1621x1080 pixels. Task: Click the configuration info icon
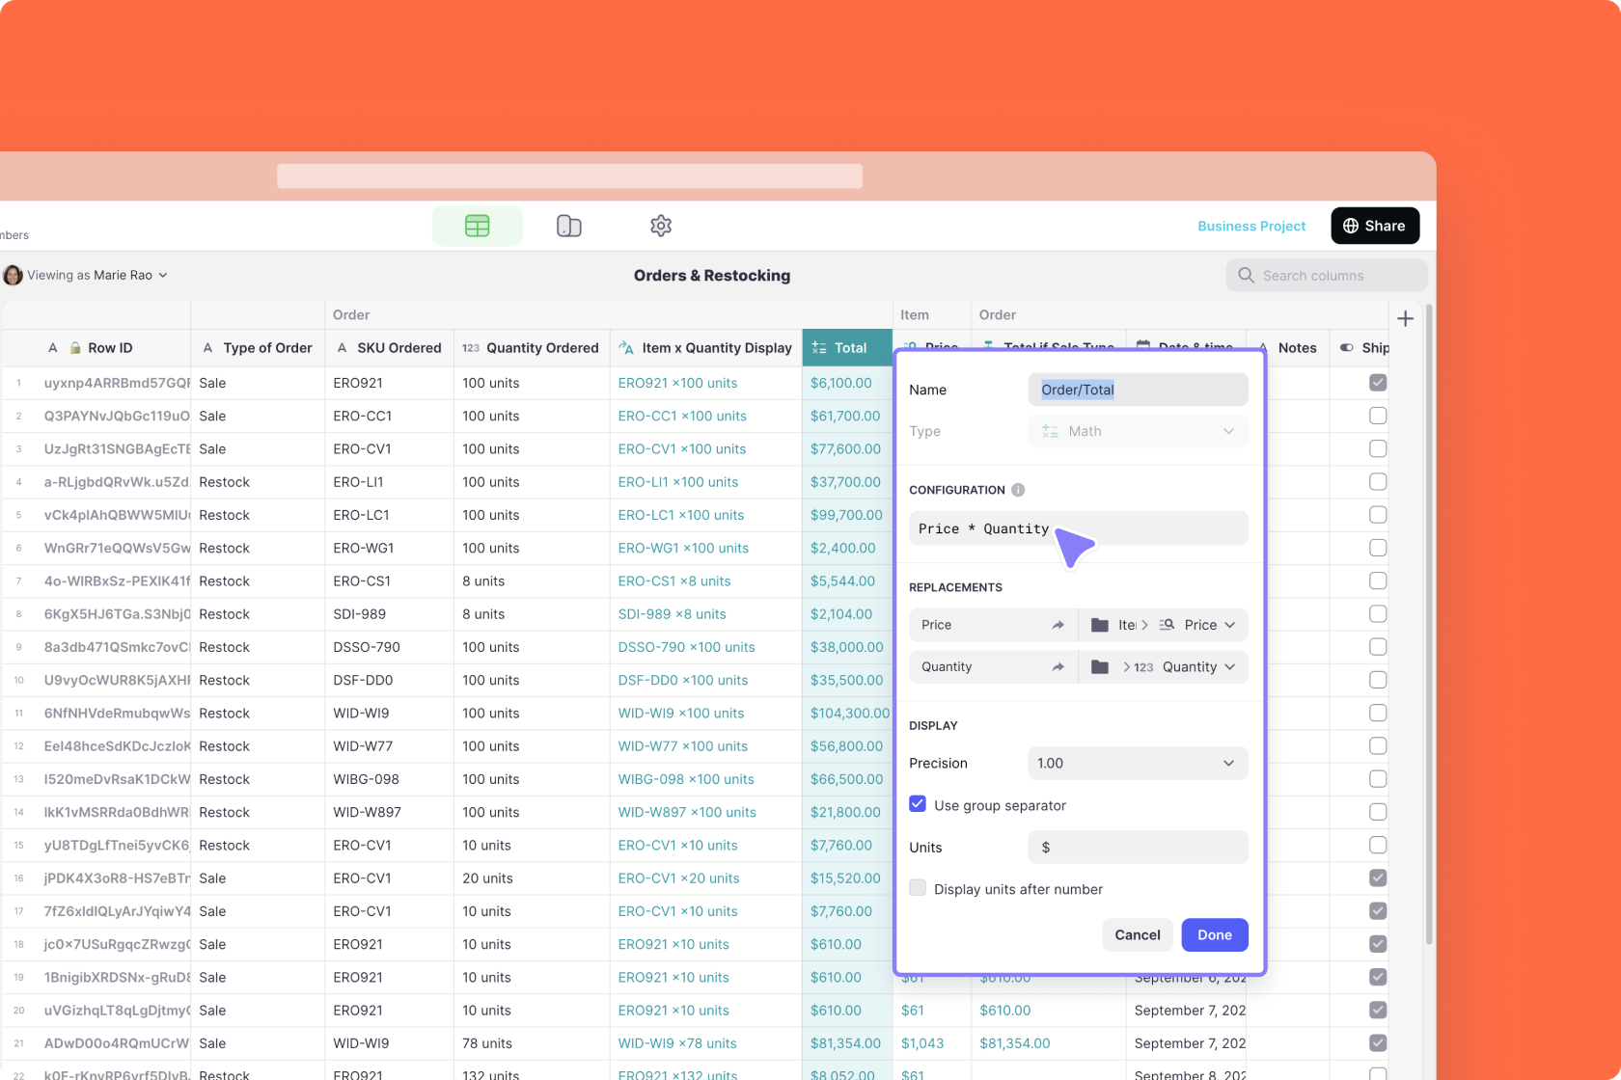1018,490
